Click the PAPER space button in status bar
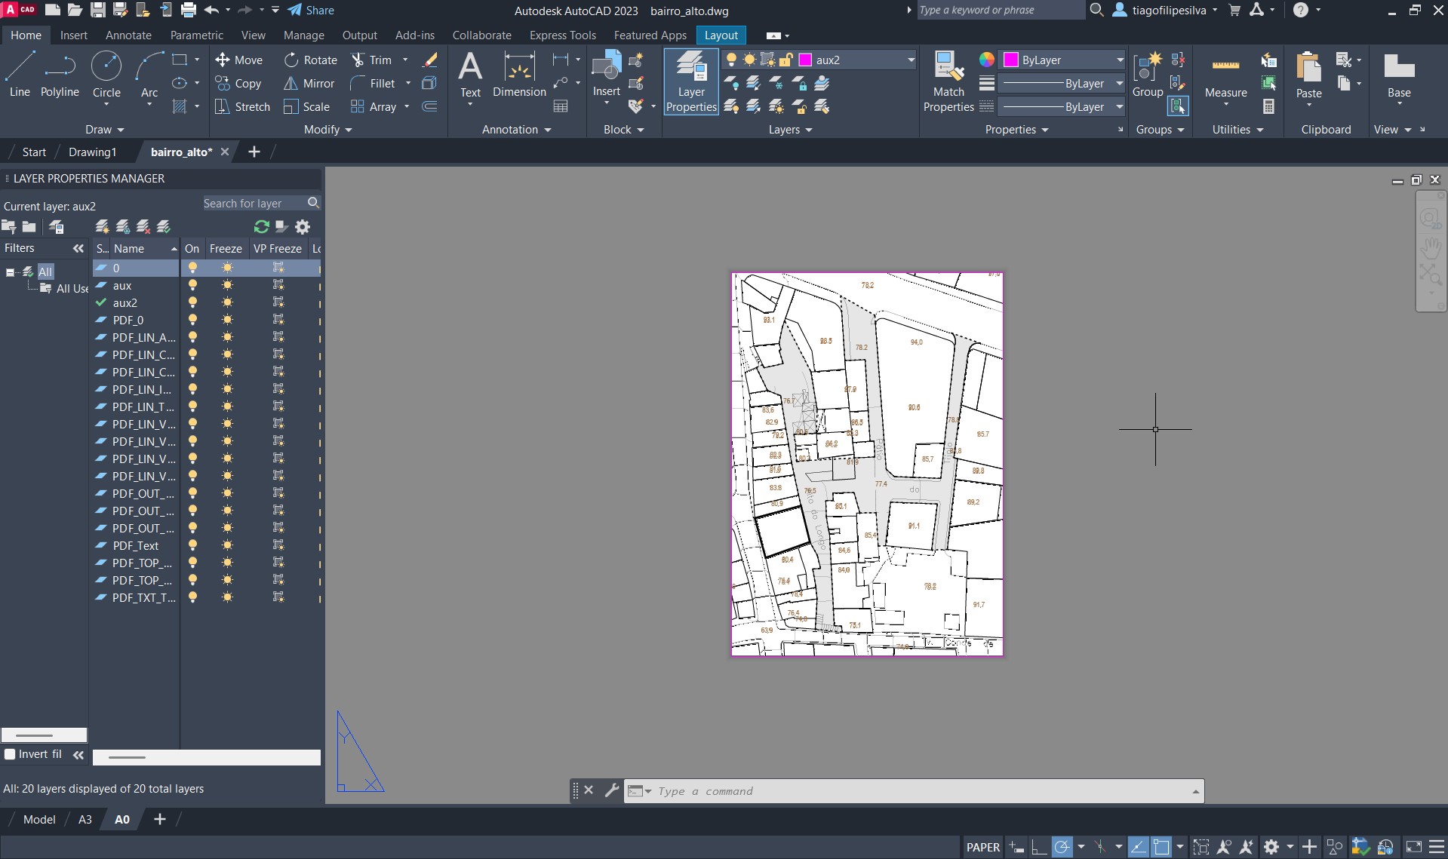1448x859 pixels. [982, 848]
